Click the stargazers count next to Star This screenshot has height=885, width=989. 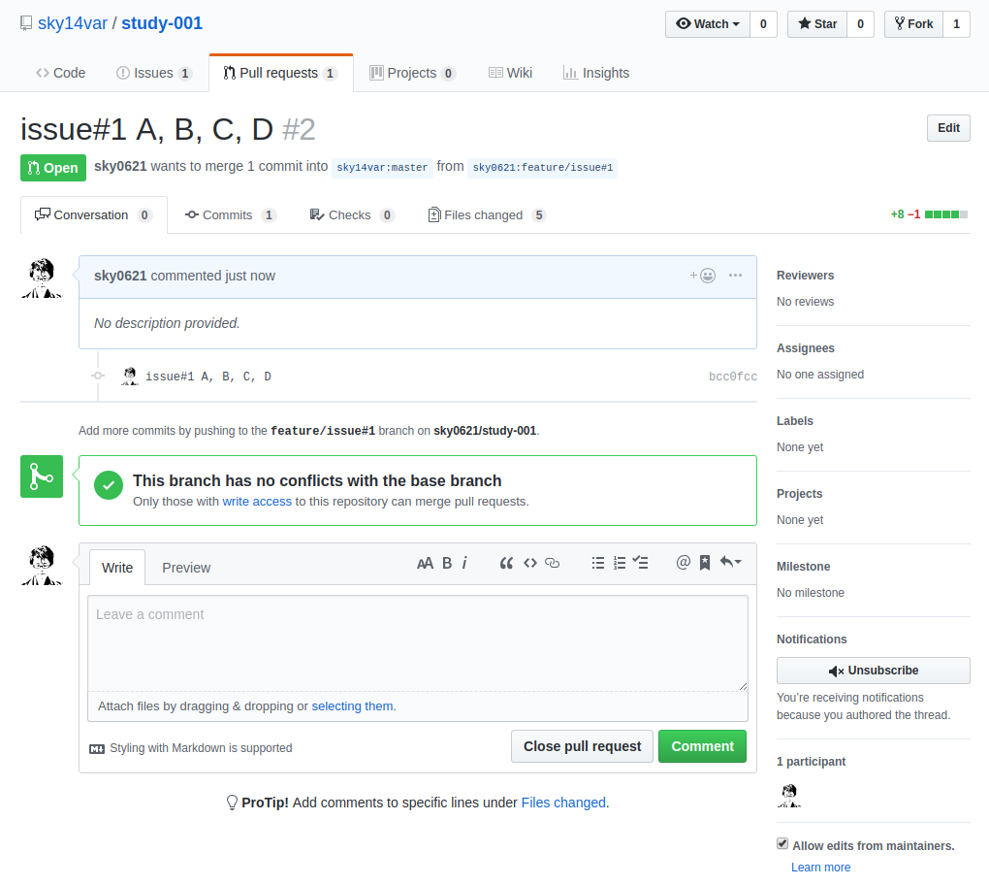pos(860,24)
